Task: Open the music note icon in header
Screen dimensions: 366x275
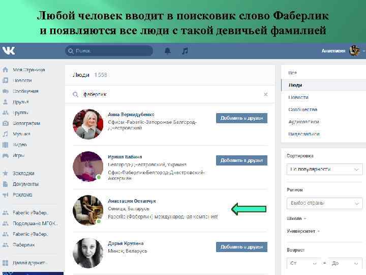Action: pyautogui.click(x=185, y=51)
